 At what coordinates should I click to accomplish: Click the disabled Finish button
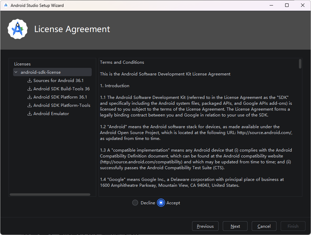coord(293,226)
